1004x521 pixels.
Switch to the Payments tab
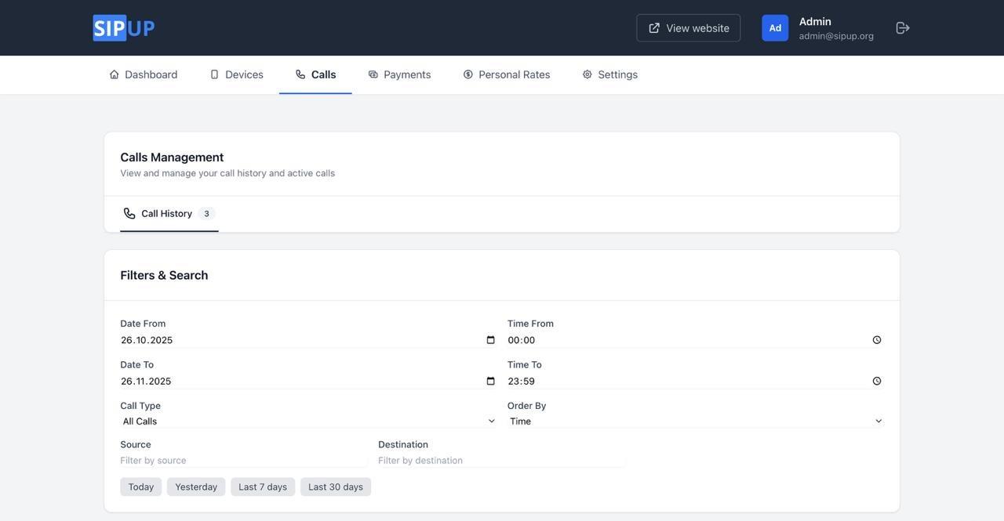[399, 74]
